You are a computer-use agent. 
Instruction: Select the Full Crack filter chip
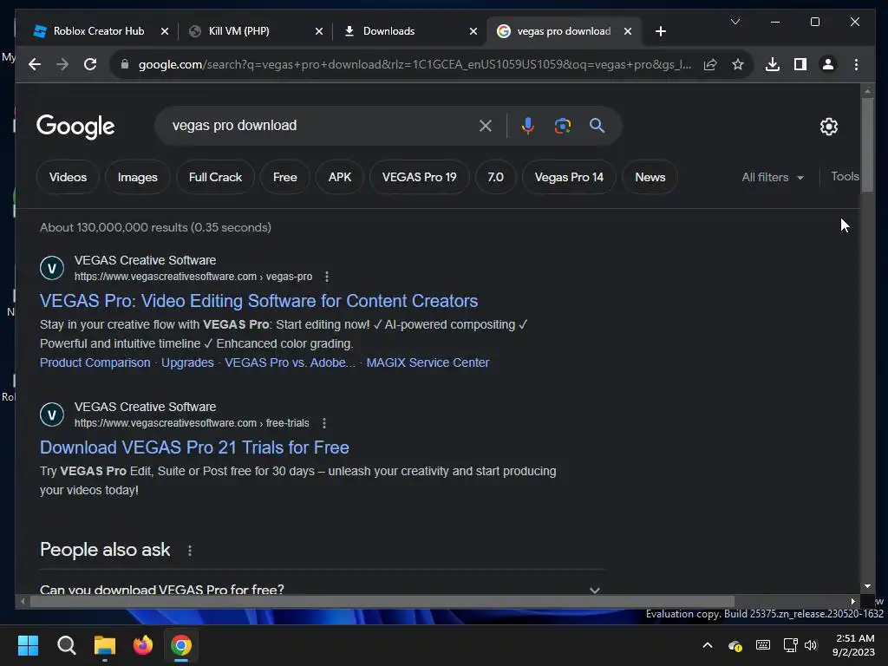(x=215, y=177)
